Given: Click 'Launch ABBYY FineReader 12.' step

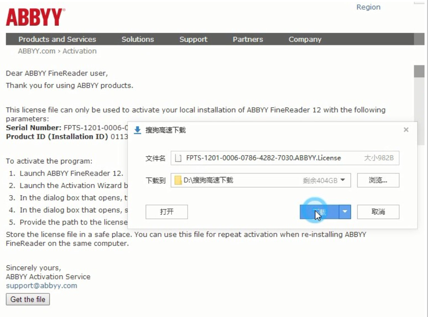Looking at the screenshot, I should click(71, 173).
